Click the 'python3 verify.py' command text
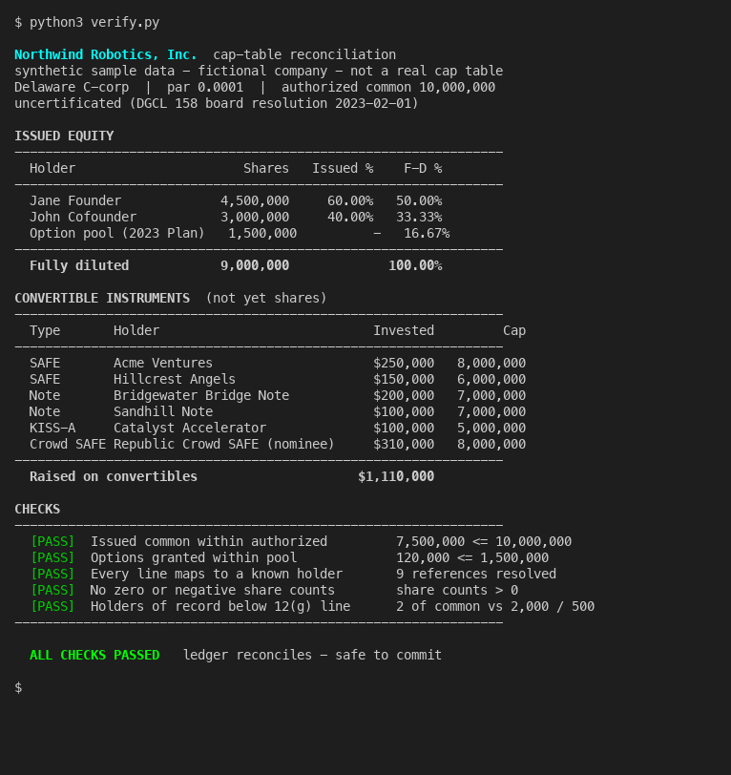The height and width of the screenshot is (775, 731). click(94, 23)
